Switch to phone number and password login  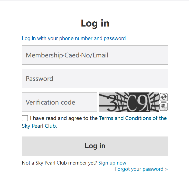pyautogui.click(x=74, y=38)
